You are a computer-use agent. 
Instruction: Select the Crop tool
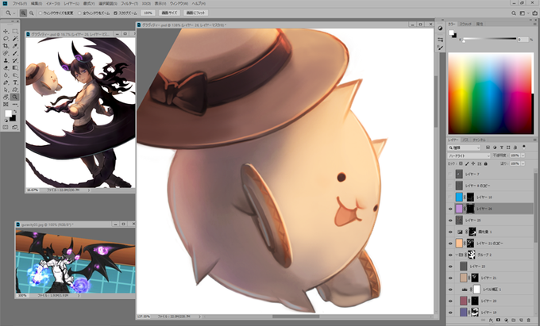6,46
